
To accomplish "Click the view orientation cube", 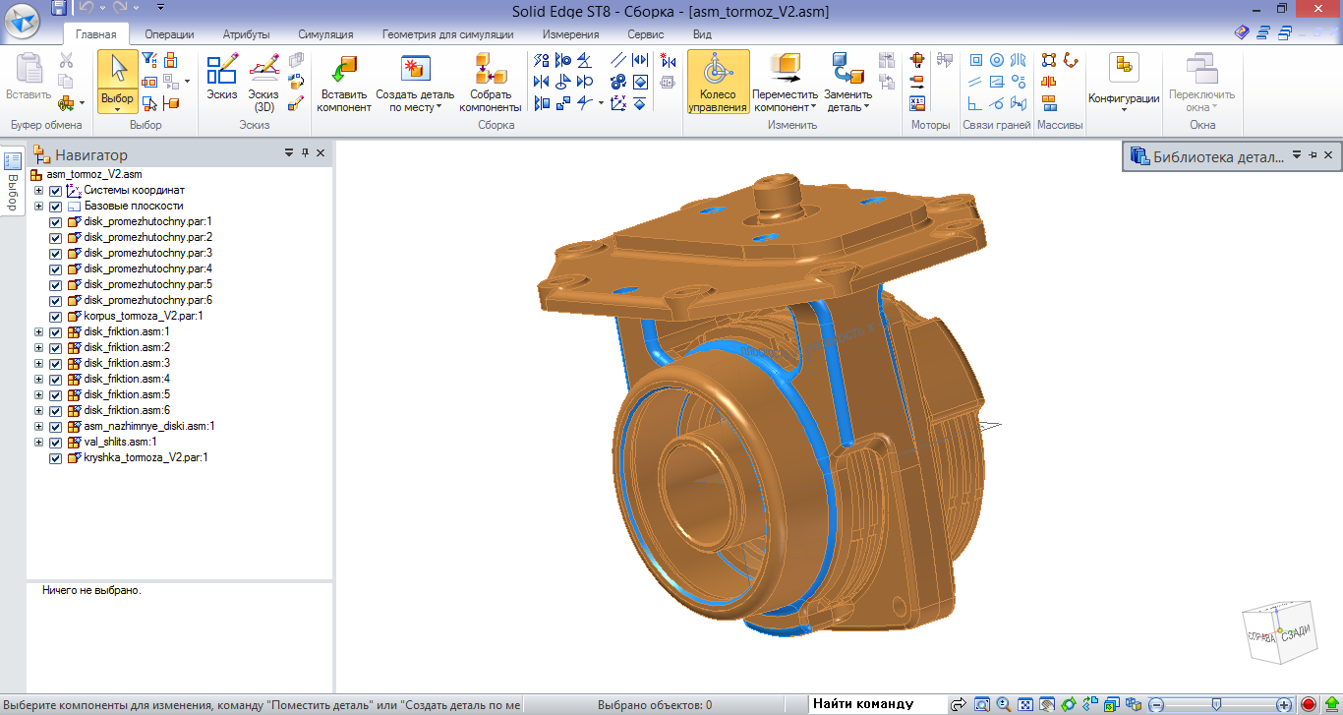I will tap(1278, 634).
